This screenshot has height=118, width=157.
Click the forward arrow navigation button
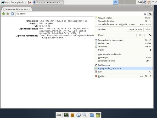coord(8,14)
